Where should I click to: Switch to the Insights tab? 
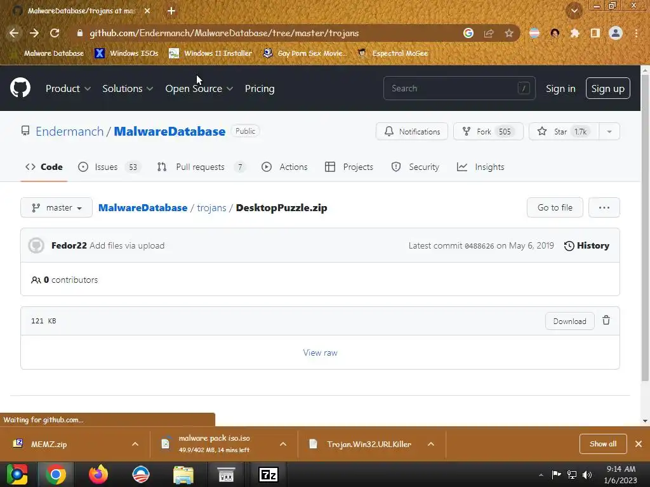481,167
